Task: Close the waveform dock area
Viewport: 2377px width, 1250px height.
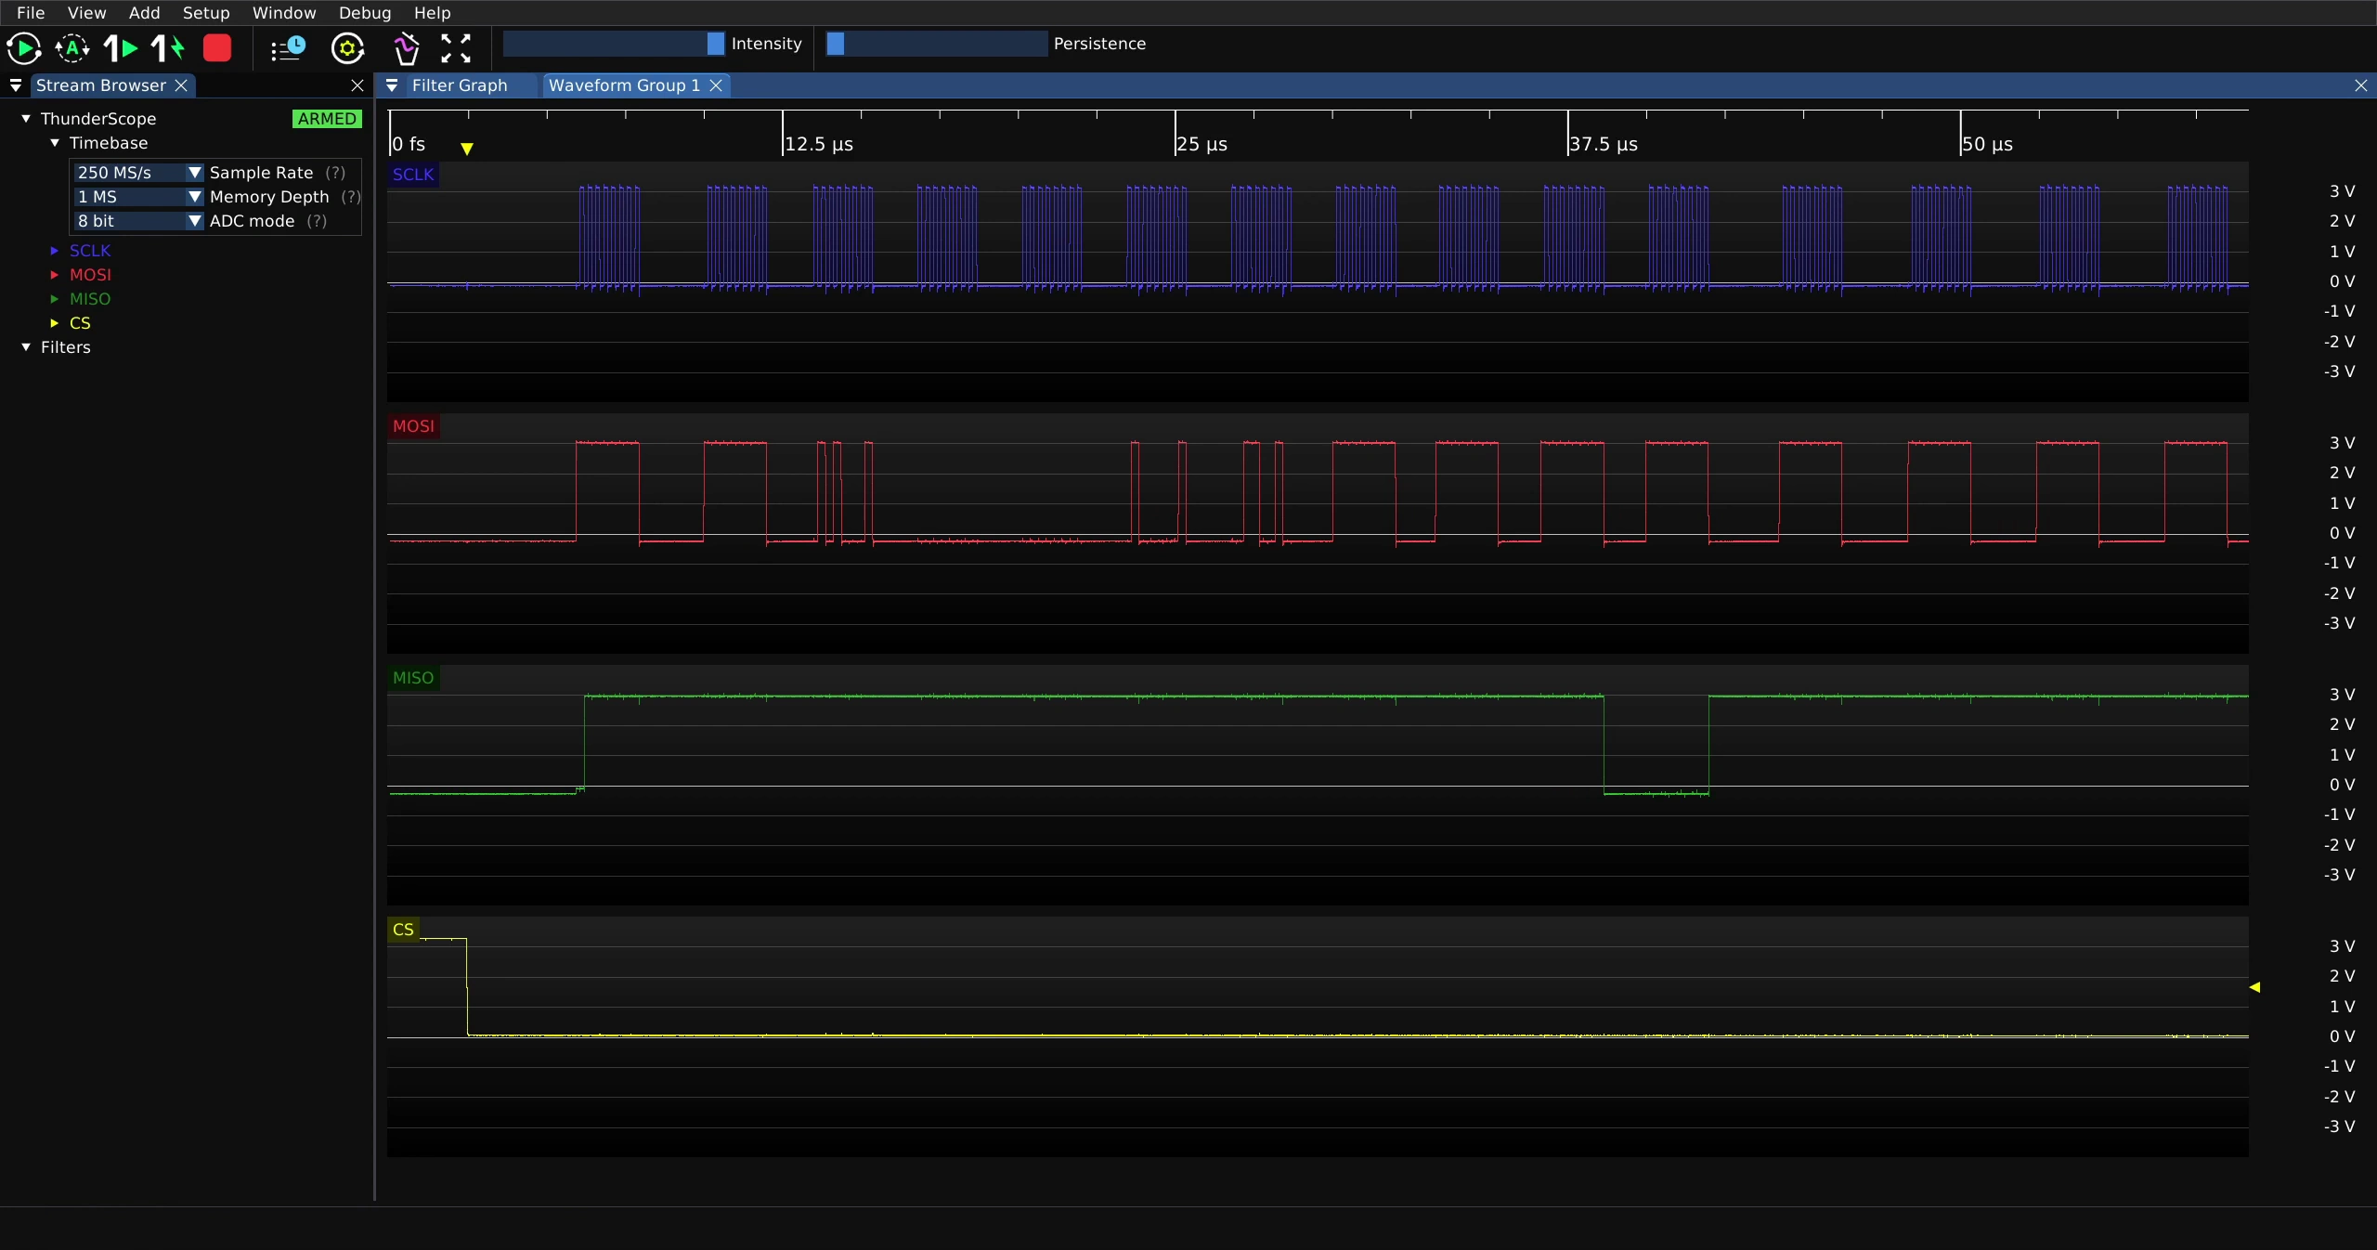Action: point(2361,85)
